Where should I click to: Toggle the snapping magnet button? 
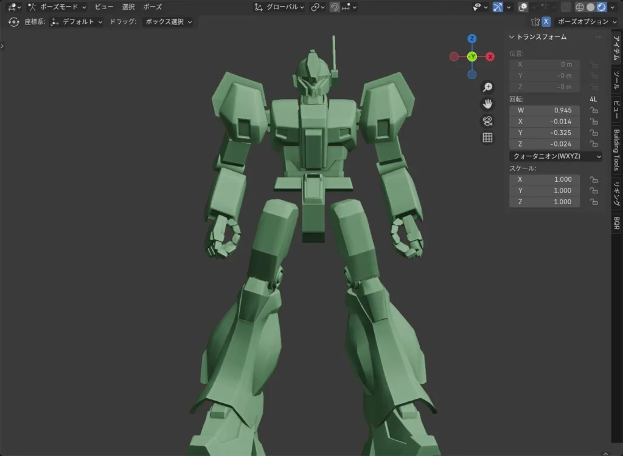point(335,7)
